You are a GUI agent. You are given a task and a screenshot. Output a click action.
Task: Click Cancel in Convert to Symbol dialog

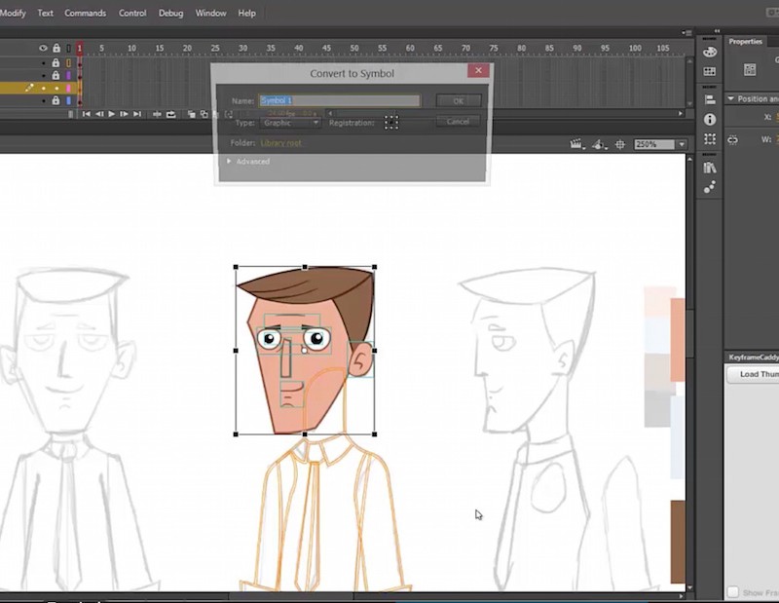point(457,121)
